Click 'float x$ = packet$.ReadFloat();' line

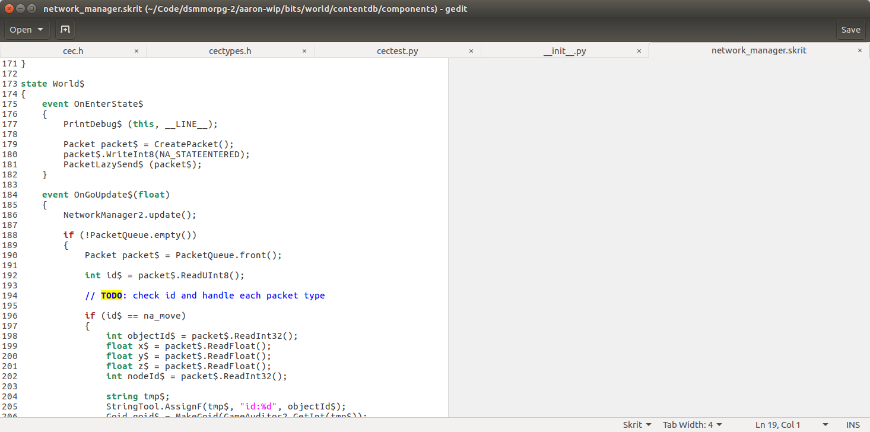(189, 346)
